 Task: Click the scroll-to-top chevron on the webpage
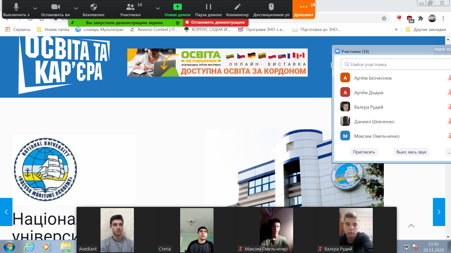click(411, 226)
